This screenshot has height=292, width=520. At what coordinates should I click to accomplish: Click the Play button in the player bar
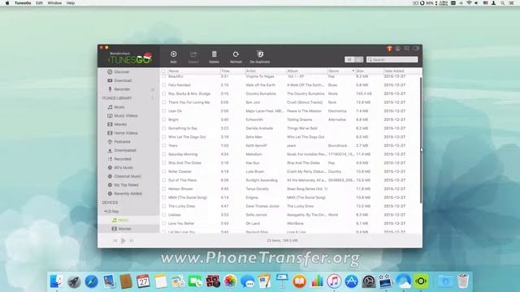123,241
